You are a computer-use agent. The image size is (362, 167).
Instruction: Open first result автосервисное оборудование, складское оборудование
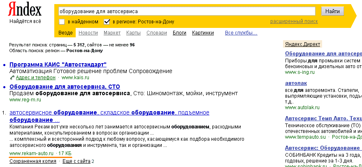pyautogui.click(x=109, y=116)
